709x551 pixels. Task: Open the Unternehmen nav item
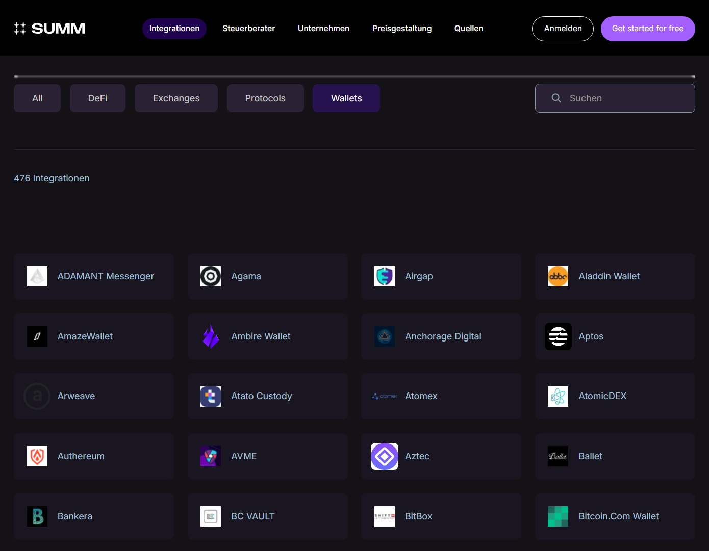point(324,29)
